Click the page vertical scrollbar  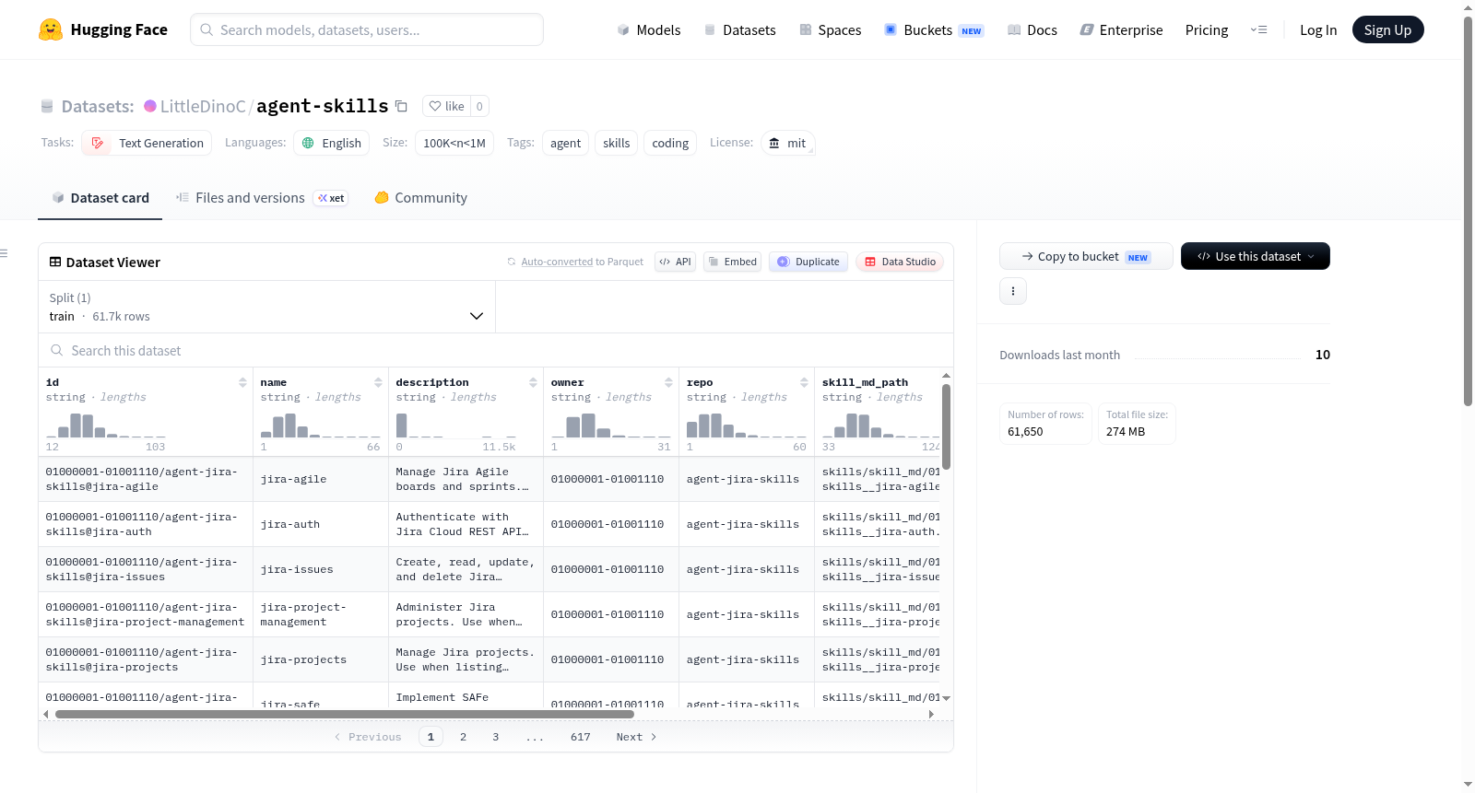point(1469,212)
